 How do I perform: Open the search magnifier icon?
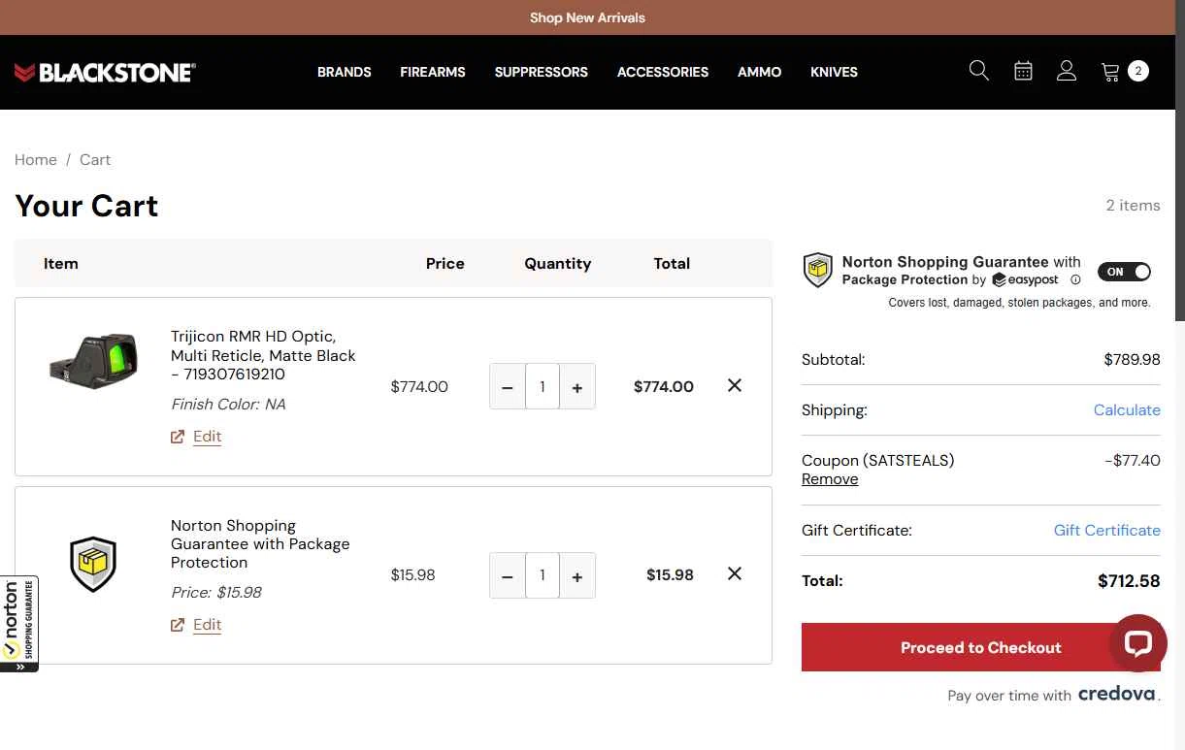(x=978, y=71)
